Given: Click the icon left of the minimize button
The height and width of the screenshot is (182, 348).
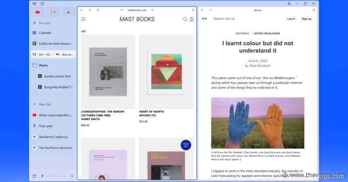Looking at the screenshot, I should tap(289, 3).
